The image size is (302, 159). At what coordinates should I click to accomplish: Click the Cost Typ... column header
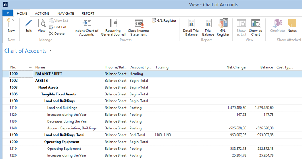pyautogui.click(x=285, y=67)
